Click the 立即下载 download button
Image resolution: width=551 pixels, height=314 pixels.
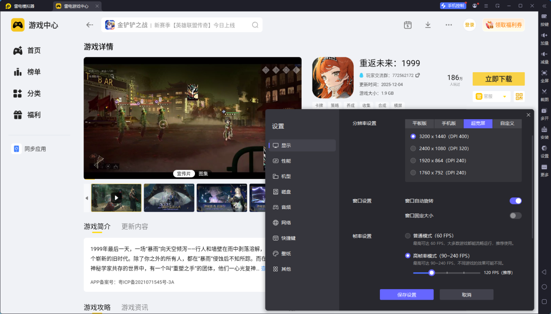[498, 79]
